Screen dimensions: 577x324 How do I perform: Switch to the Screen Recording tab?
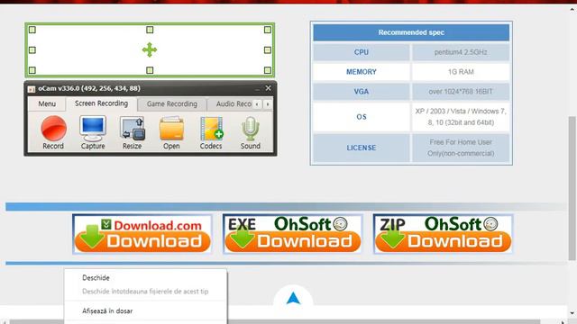[x=102, y=103]
